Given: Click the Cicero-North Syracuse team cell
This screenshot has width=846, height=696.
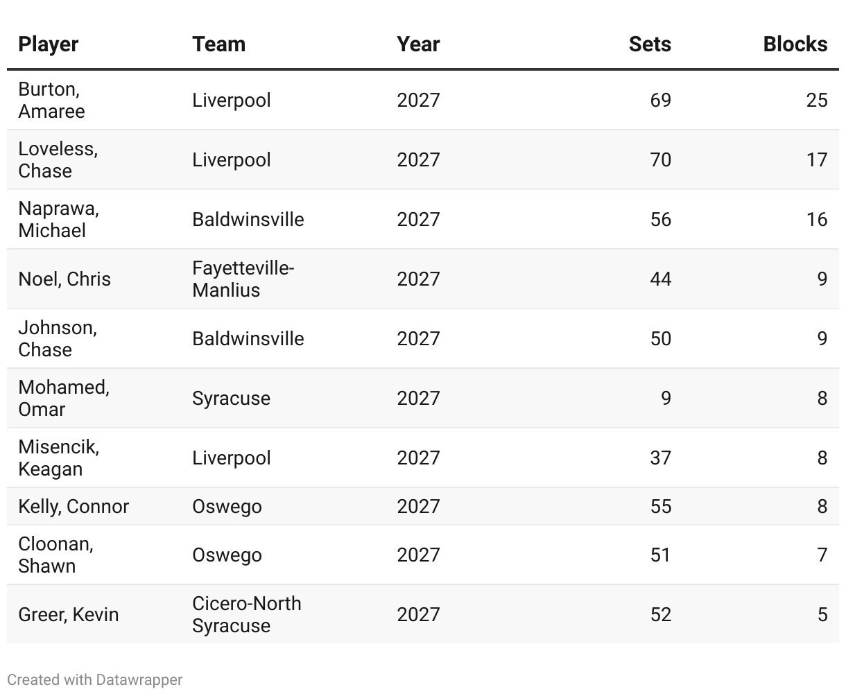Looking at the screenshot, I should point(246,615).
